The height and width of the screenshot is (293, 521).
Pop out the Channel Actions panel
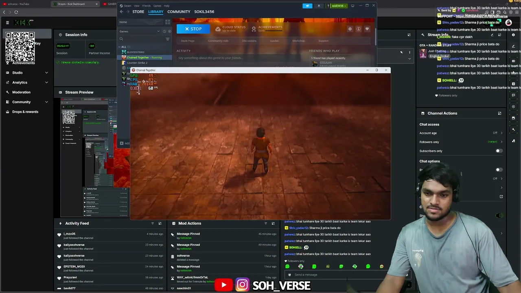[x=499, y=113]
